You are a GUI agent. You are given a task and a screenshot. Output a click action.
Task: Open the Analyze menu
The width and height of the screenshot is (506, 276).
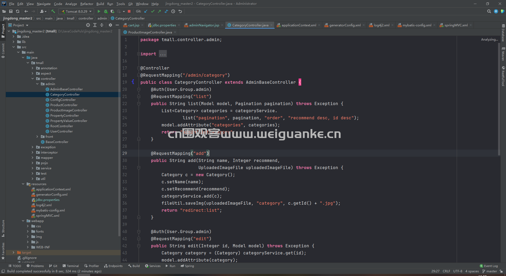pos(71,4)
